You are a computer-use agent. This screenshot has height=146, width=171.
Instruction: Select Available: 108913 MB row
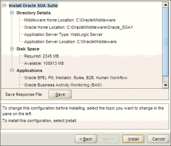tap(44, 63)
